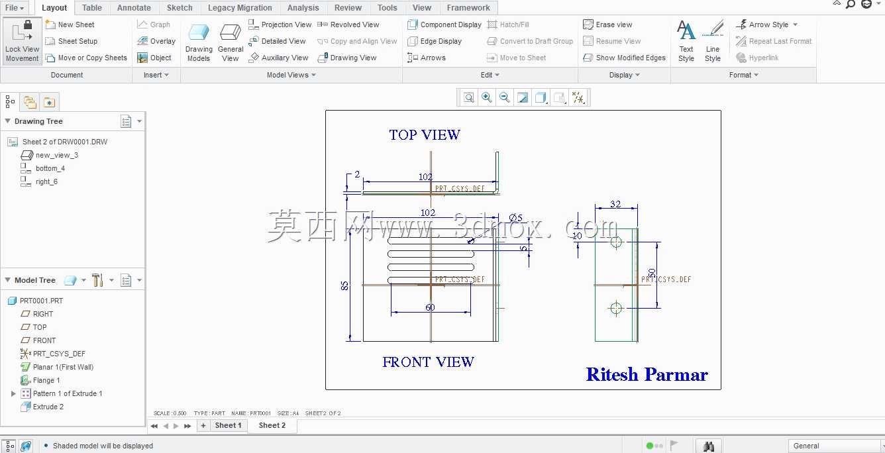
Task: Open the Analysis tab
Action: point(303,8)
